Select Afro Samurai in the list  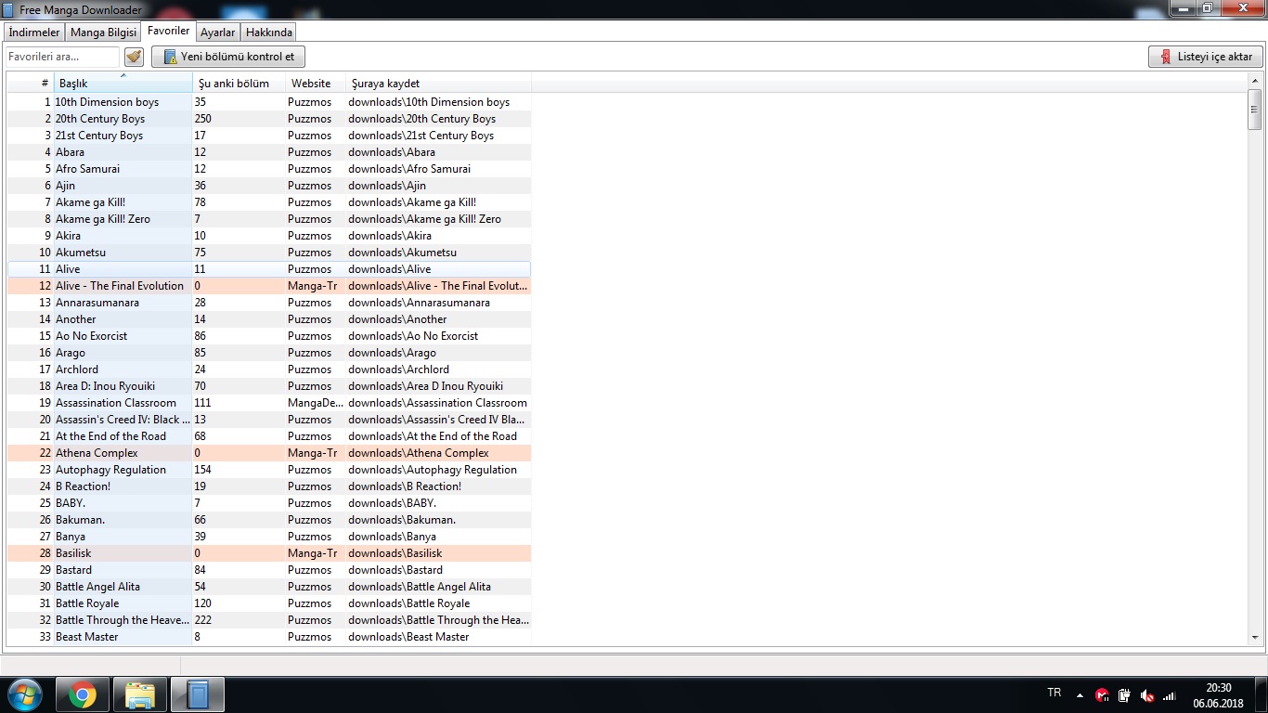(x=87, y=169)
